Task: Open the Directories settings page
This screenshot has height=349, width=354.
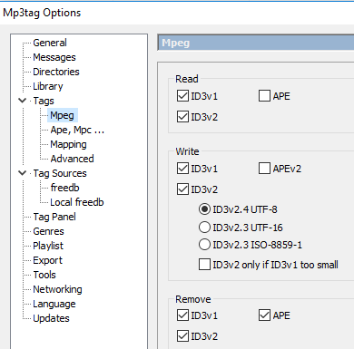Action: point(56,72)
